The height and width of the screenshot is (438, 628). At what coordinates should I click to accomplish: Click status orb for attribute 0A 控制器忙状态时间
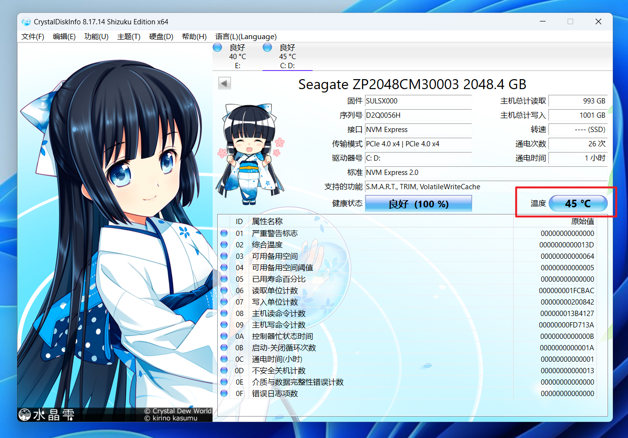pyautogui.click(x=224, y=336)
